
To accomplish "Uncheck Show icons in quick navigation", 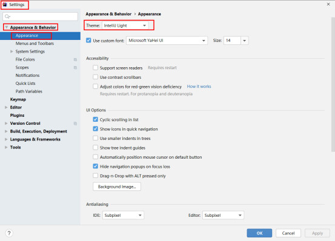I will pos(96,129).
